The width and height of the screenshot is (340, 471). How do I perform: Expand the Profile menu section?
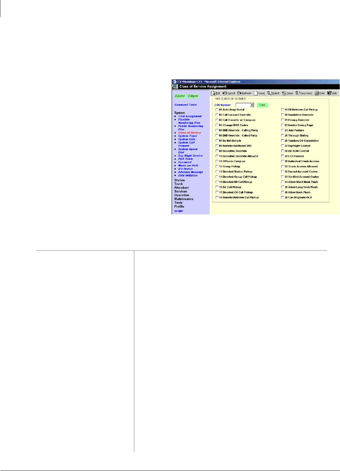click(179, 206)
